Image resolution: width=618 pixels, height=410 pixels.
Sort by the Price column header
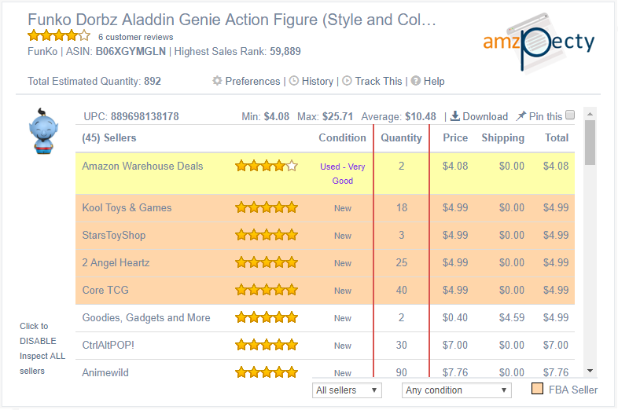click(x=455, y=138)
